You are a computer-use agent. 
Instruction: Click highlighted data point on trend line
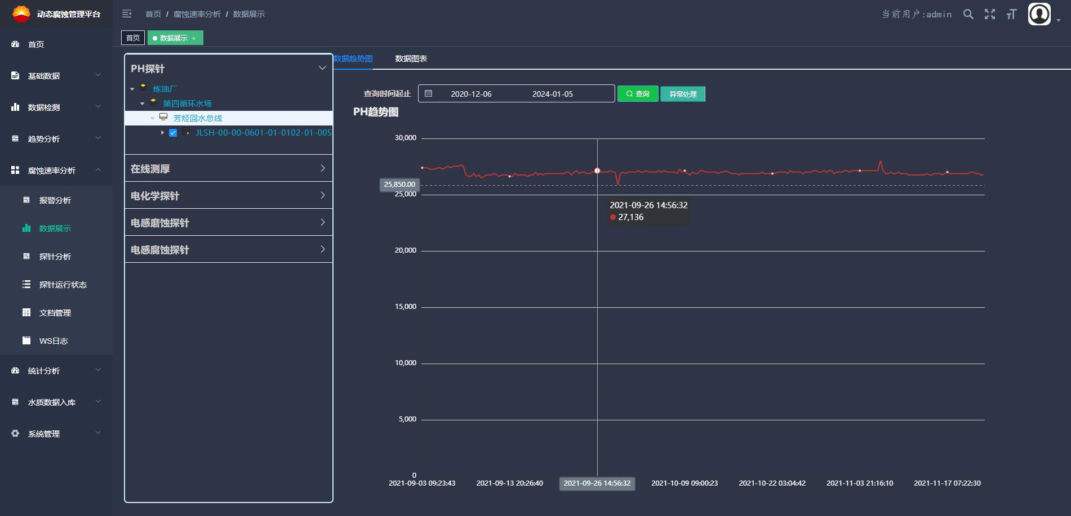(x=597, y=170)
